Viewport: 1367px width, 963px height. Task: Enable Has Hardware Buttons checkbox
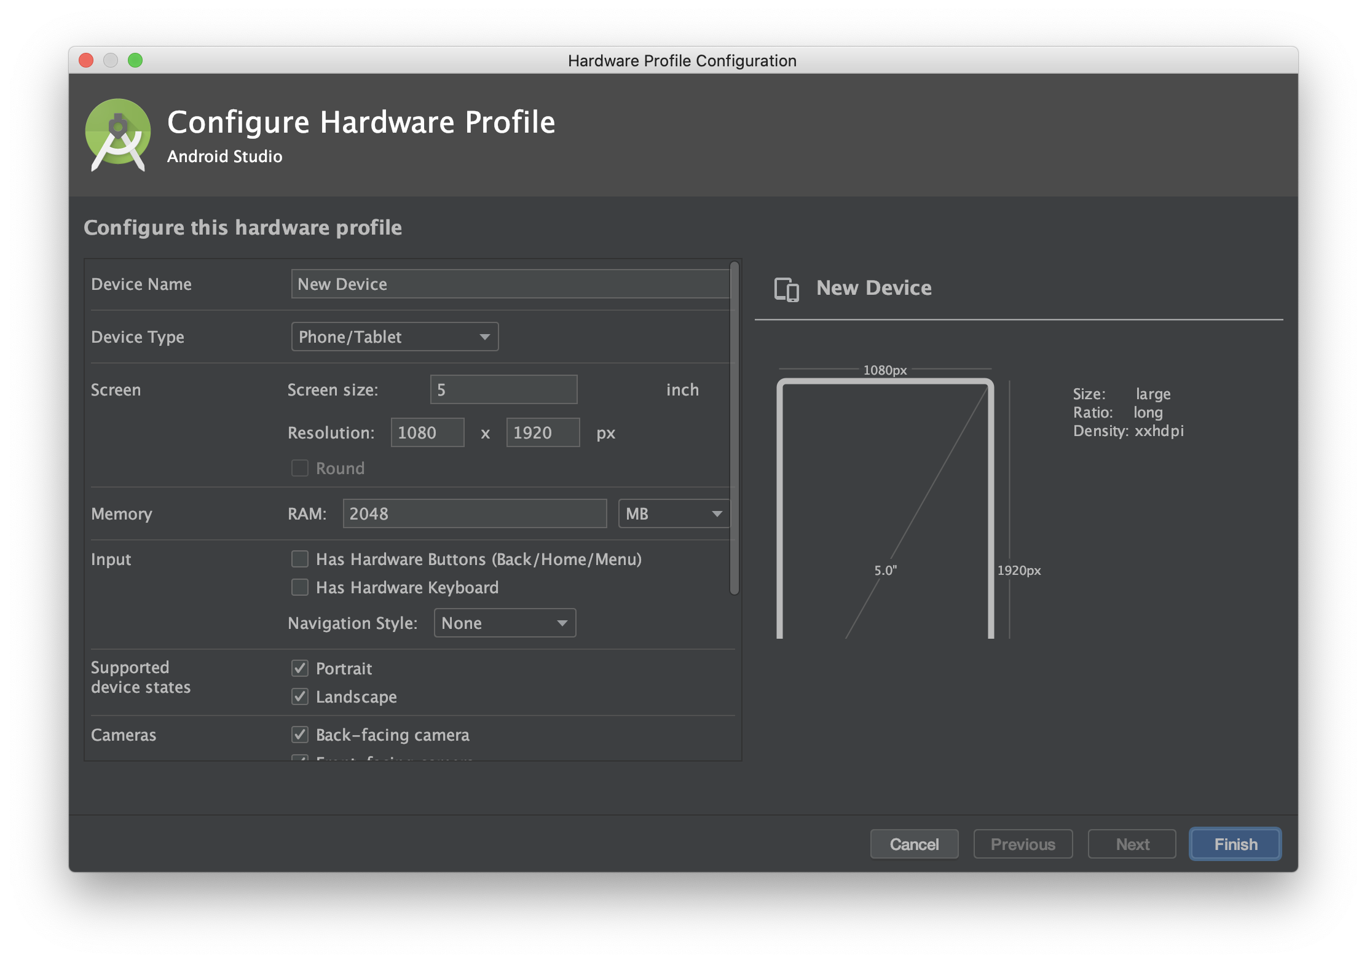click(x=299, y=559)
